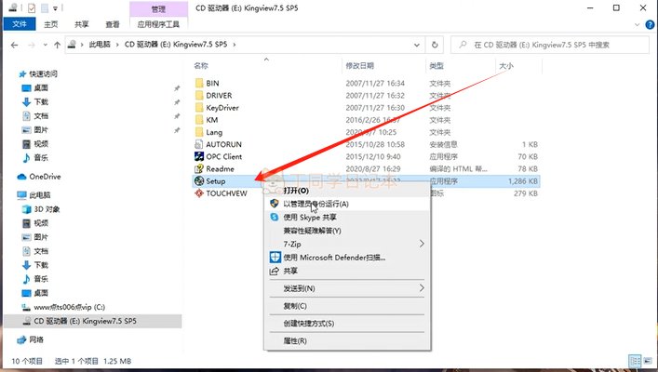Select the KeyDriver folder icon
658x372 pixels.
pos(199,107)
